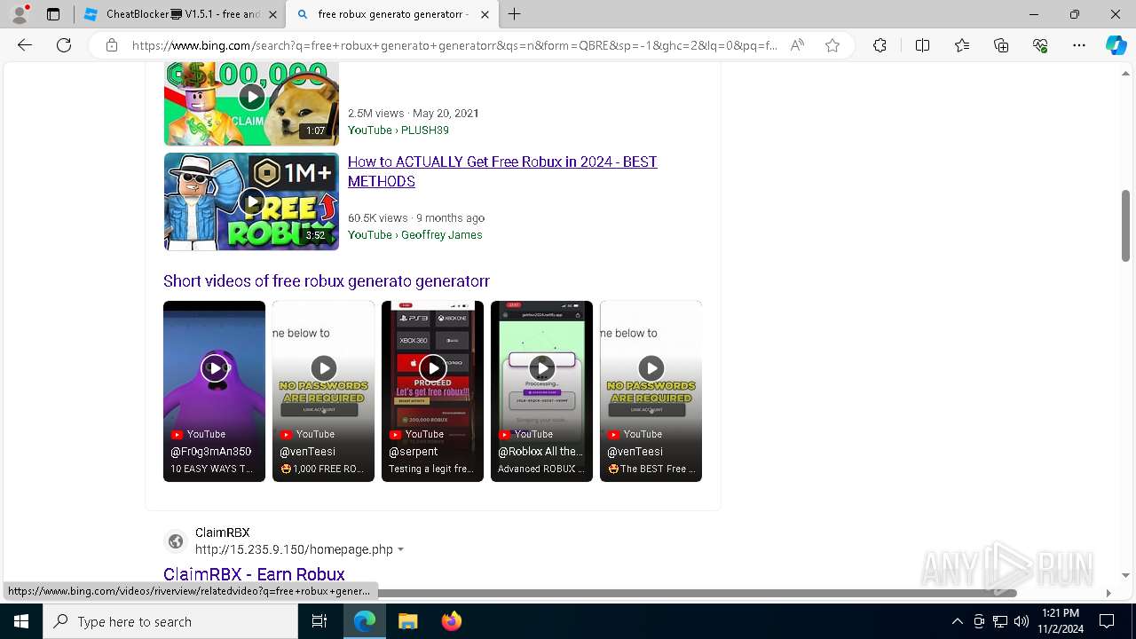Open How to ACTUALLY Get Free Robux link

(x=502, y=171)
